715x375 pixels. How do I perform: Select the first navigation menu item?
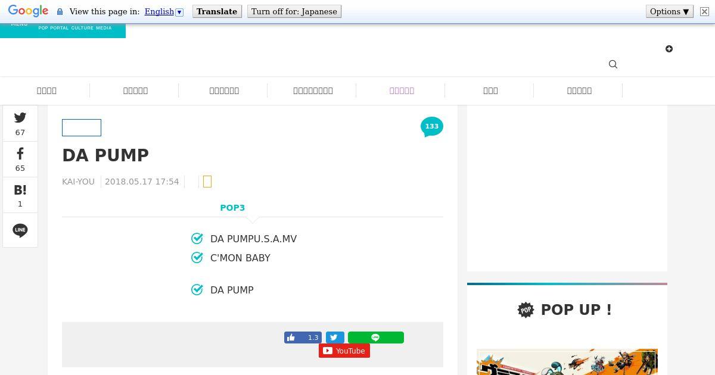click(x=46, y=90)
